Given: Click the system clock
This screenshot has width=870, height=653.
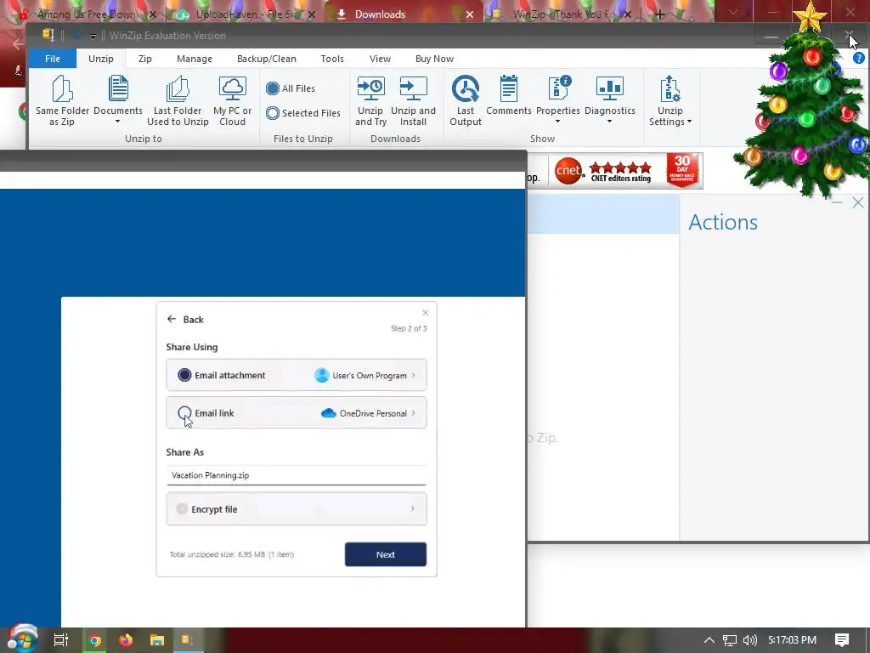Looking at the screenshot, I should click(792, 640).
